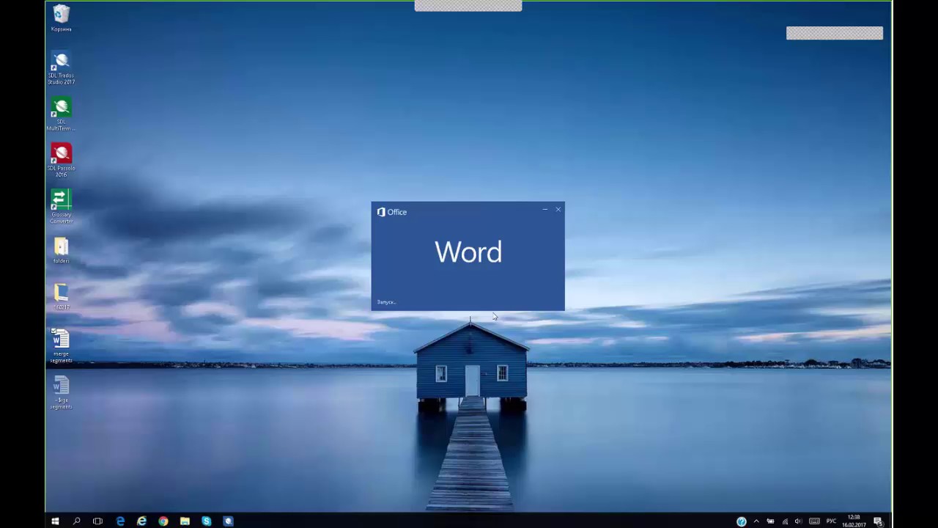Minimize the Word splash screen
This screenshot has width=938, height=528.
coord(544,210)
